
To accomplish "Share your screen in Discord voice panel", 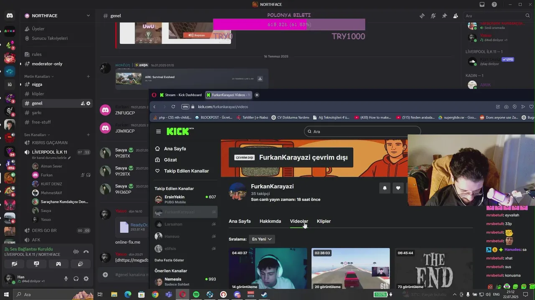I will [36, 264].
